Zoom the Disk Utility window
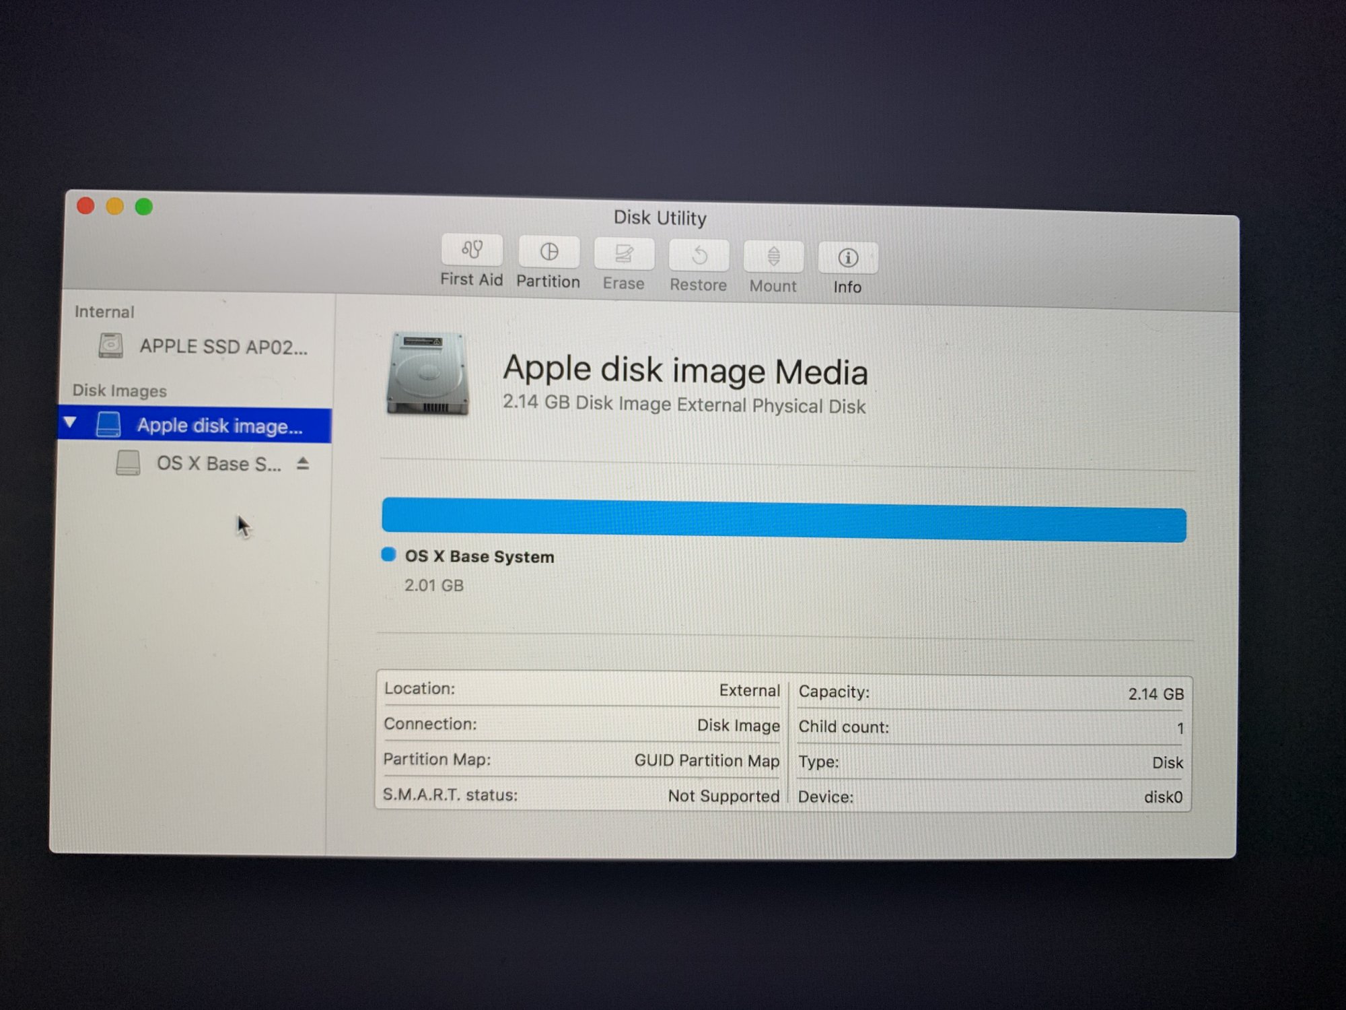 click(x=144, y=207)
